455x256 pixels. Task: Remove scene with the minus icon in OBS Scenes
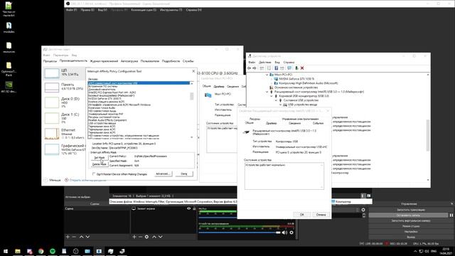[x=74, y=237]
